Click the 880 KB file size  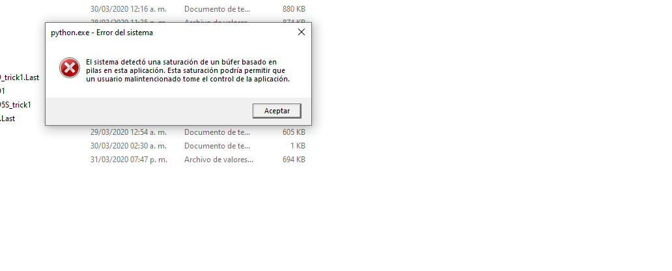[294, 8]
